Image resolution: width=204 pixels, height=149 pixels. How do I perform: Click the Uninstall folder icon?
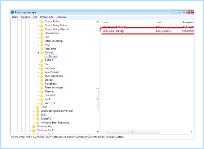click(x=42, y=95)
